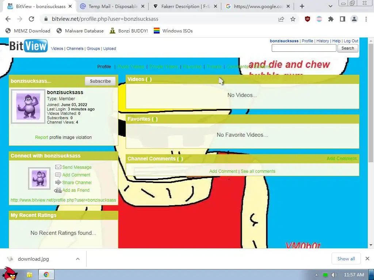374x280 pixels.
Task: Open the Extensions puzzle icon
Action: point(331,19)
